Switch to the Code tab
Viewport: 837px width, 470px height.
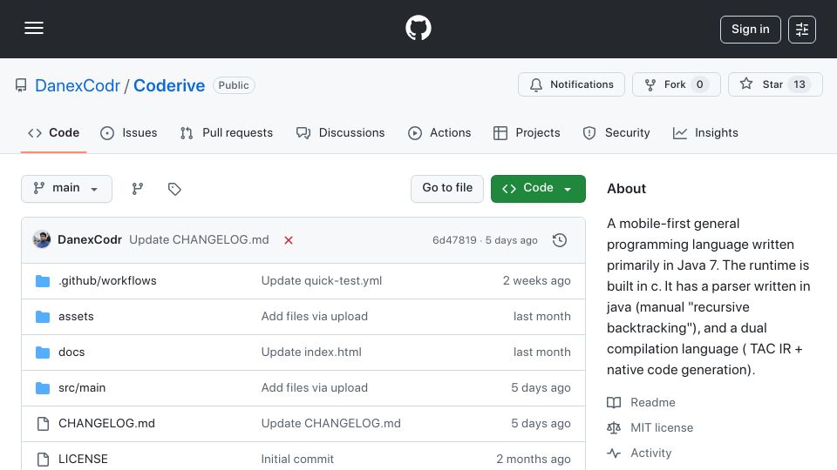tap(53, 132)
